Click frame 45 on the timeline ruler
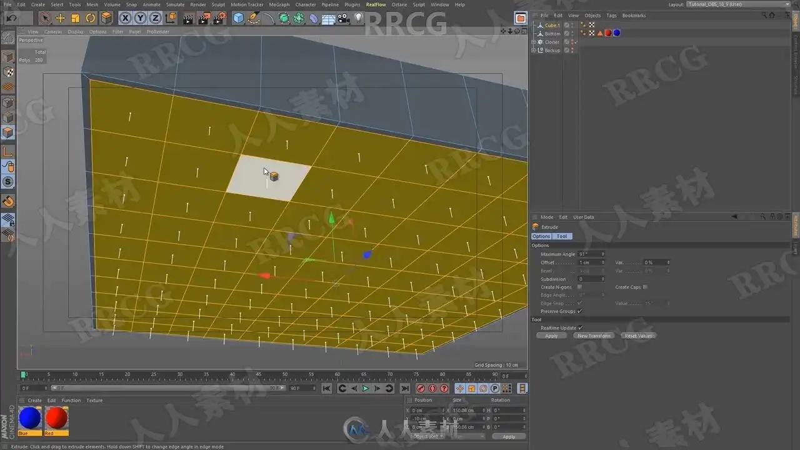The height and width of the screenshot is (450, 800). tap(259, 375)
